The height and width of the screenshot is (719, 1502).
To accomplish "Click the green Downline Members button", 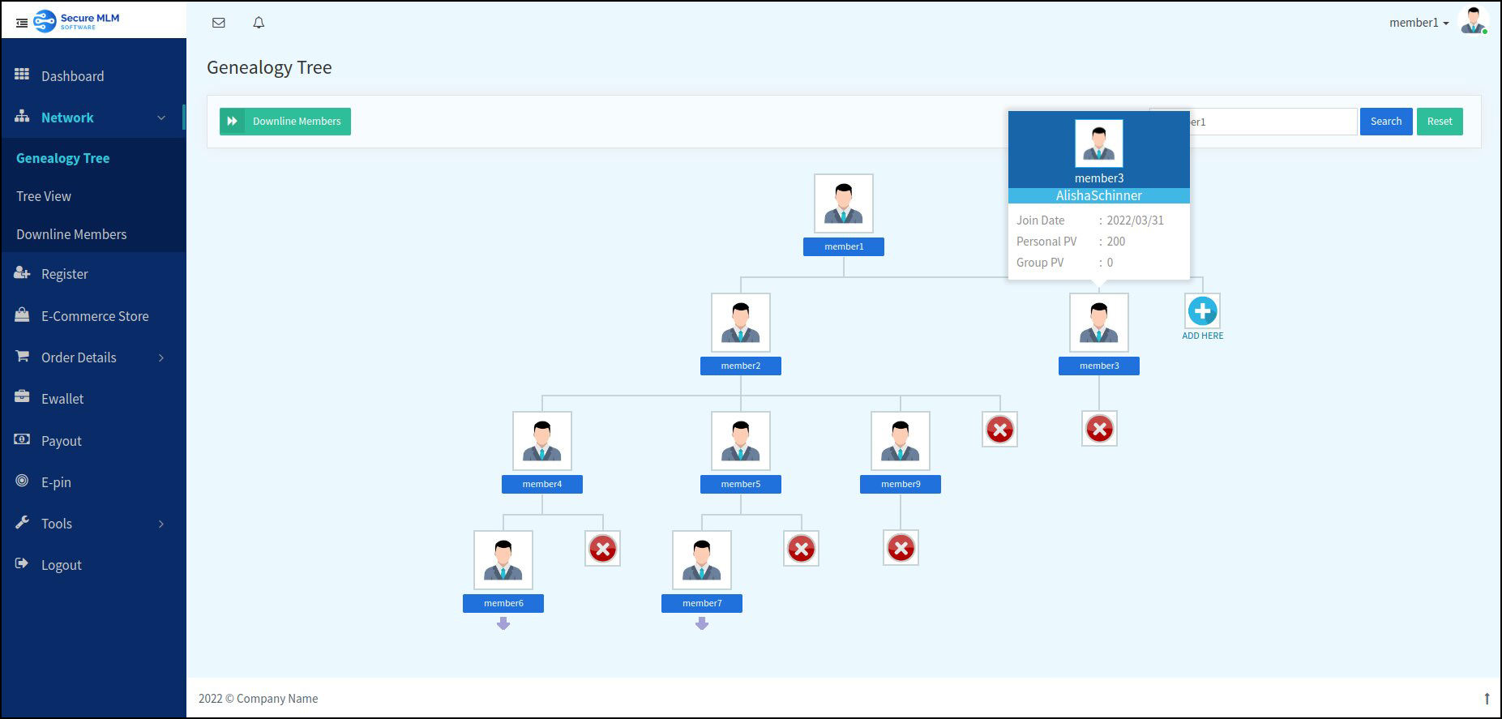I will tap(285, 122).
